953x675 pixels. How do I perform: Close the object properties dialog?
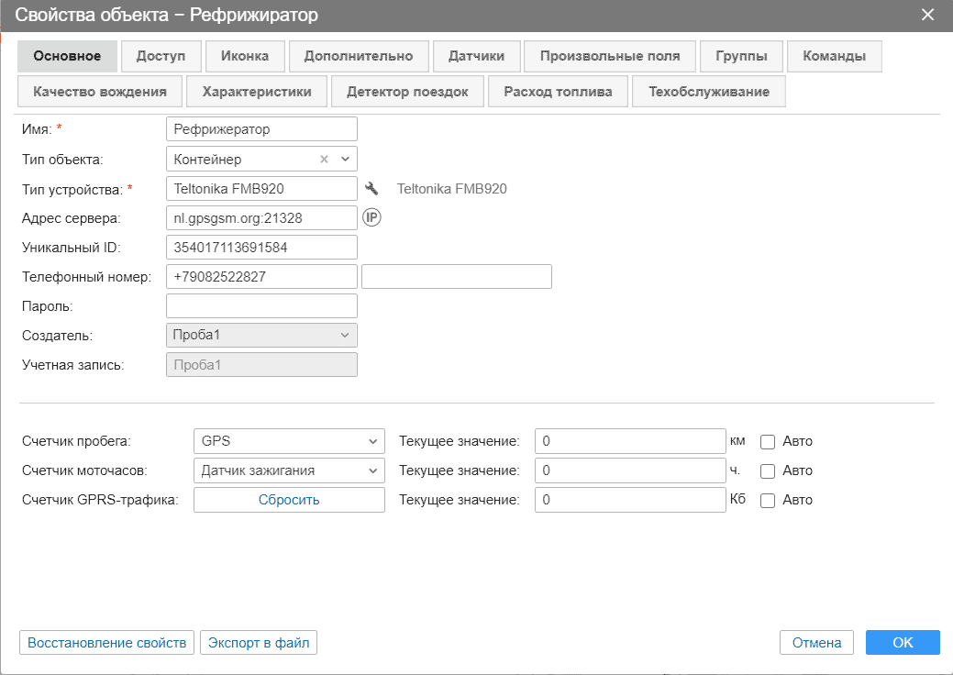click(927, 15)
